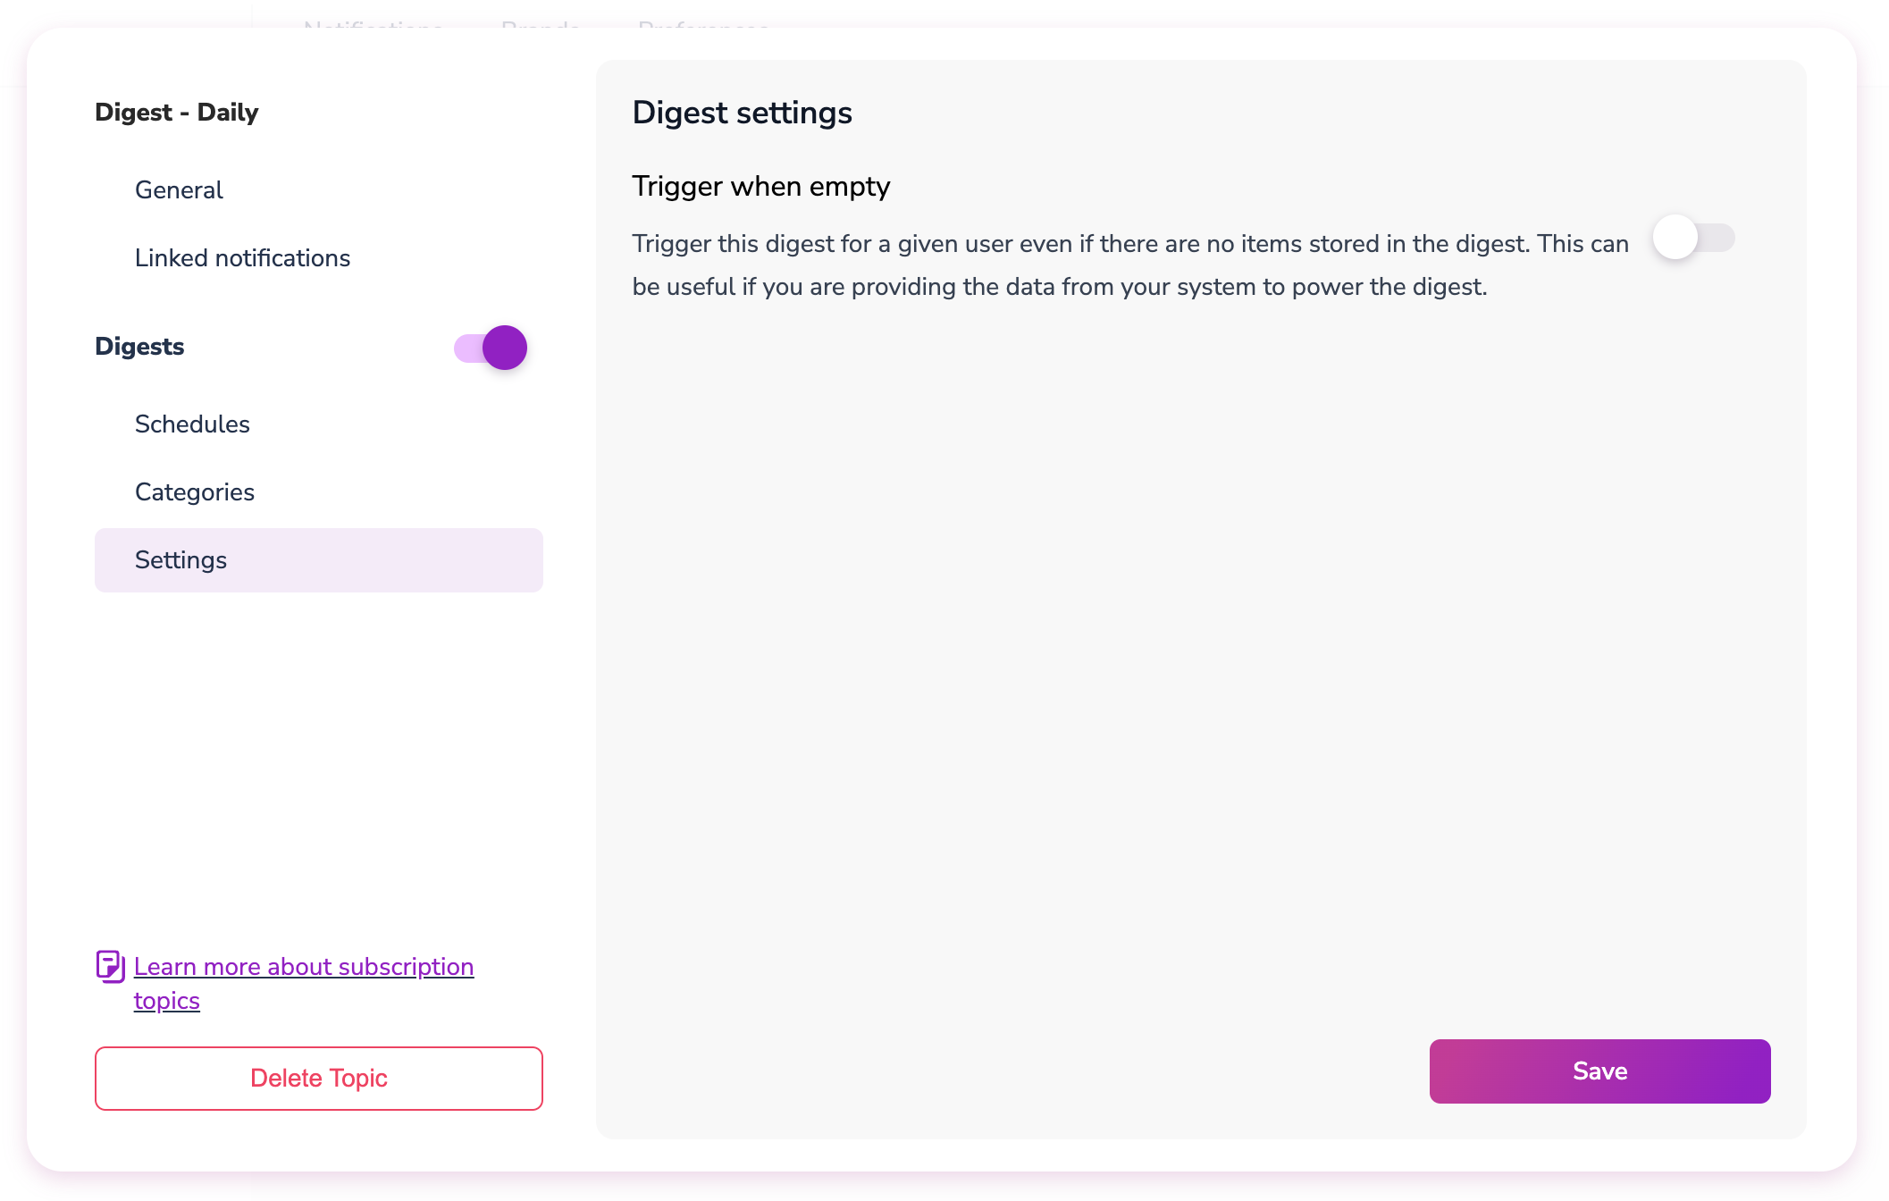Open the Categories section
Screen dimensions: 1889x1201
point(194,491)
